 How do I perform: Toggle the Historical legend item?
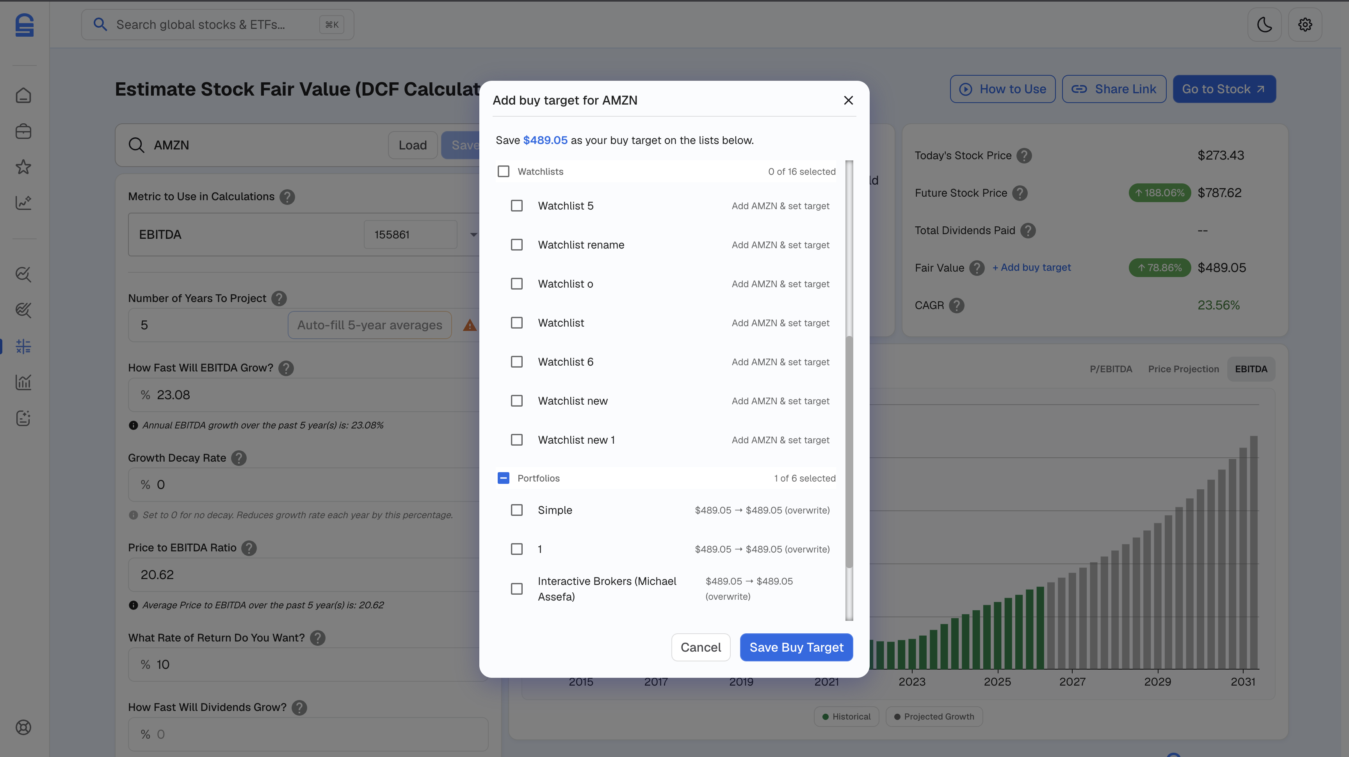[x=846, y=717]
